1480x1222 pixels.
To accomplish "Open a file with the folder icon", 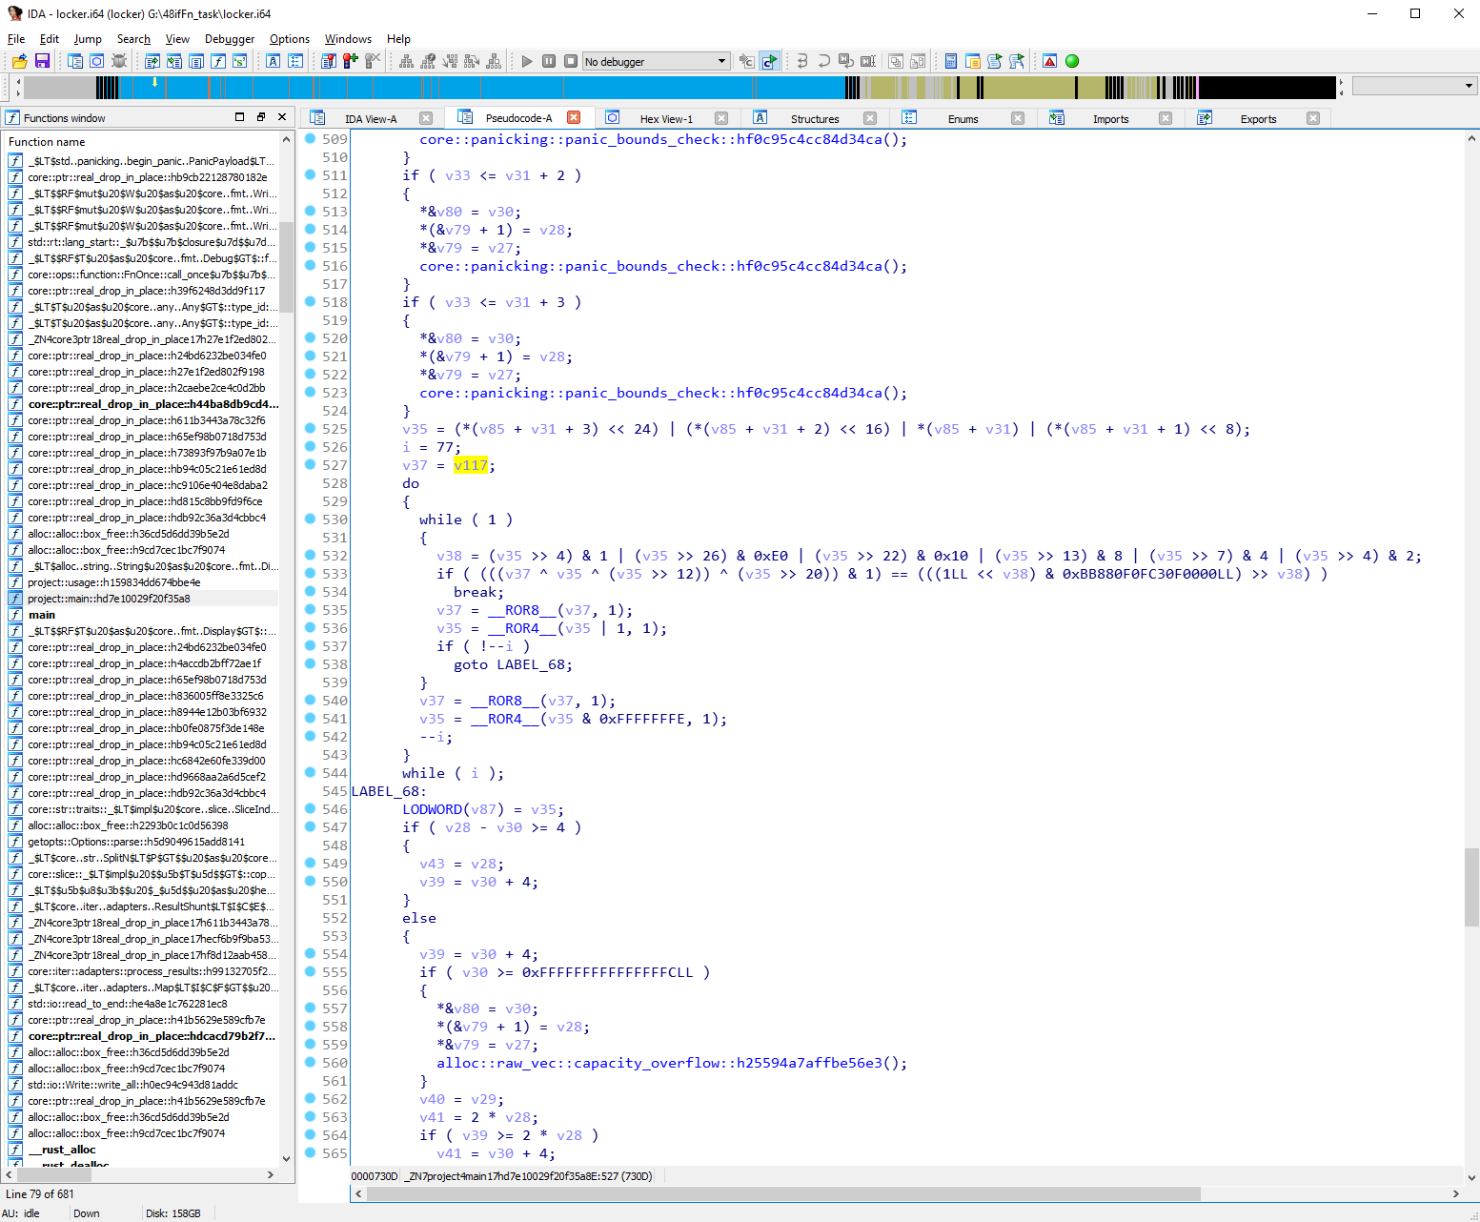I will click(19, 61).
